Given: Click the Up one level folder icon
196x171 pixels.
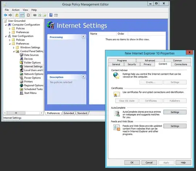Looking at the screenshot, I should [17, 15].
